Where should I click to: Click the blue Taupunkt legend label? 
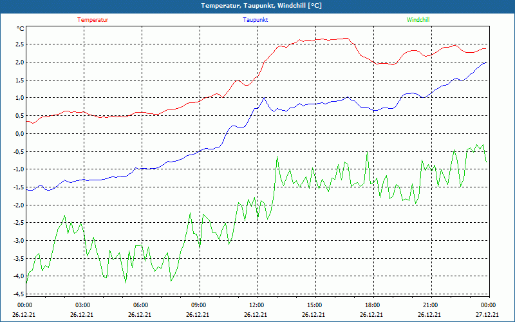click(x=255, y=20)
